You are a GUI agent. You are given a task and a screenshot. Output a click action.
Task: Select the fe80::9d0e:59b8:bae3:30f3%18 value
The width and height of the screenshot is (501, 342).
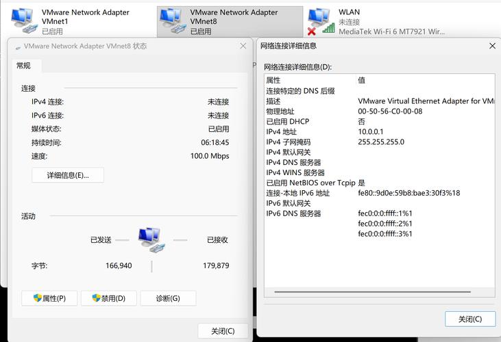(x=409, y=193)
